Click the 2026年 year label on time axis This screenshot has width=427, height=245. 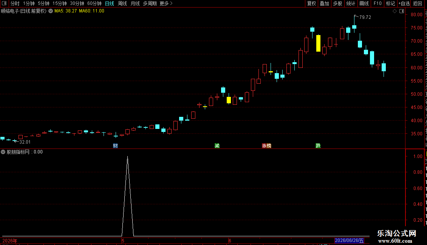10,241
